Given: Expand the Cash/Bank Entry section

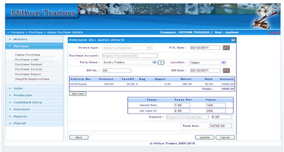Looking at the screenshot, I should (34, 102).
